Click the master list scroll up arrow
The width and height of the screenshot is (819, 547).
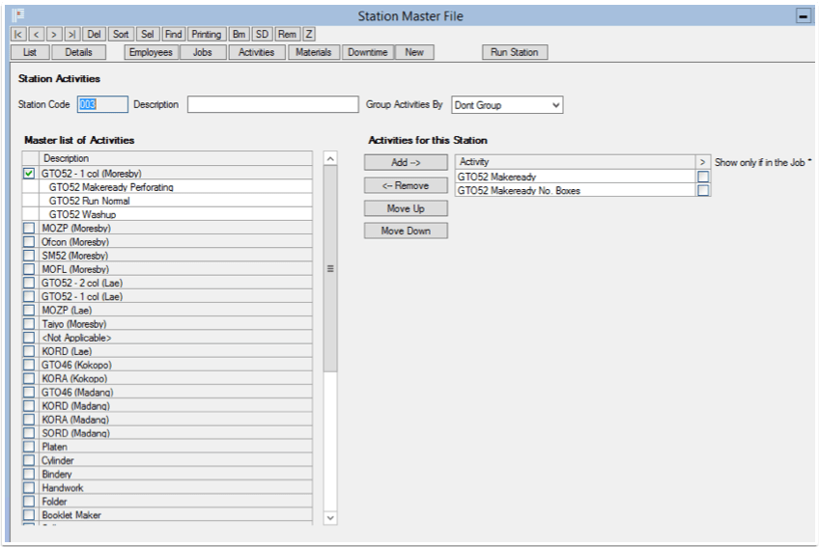tap(330, 158)
